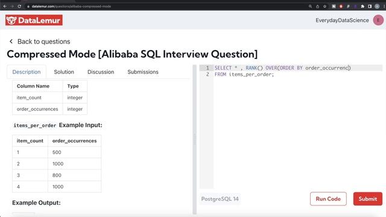Click line number 2 in gutter
386x217 pixels.
[207, 74]
